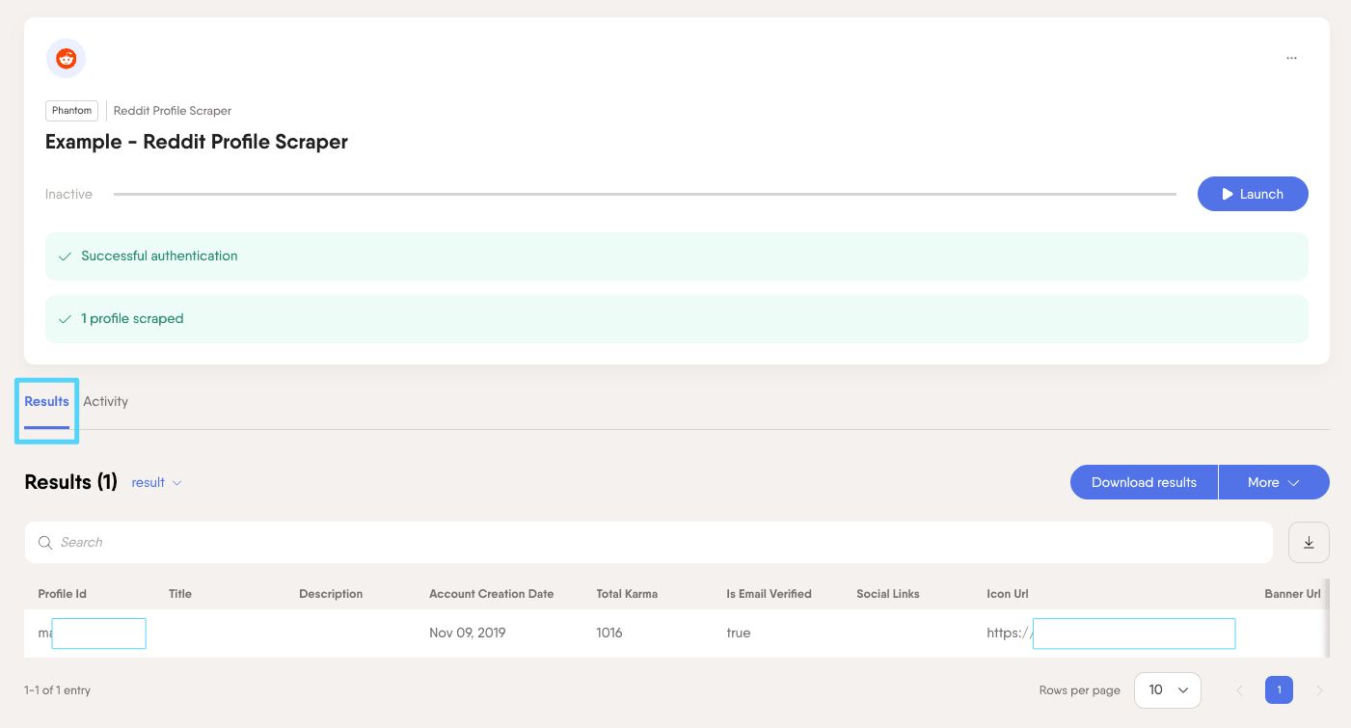Click the download icon button beside search
This screenshot has width=1351, height=728.
tap(1309, 542)
